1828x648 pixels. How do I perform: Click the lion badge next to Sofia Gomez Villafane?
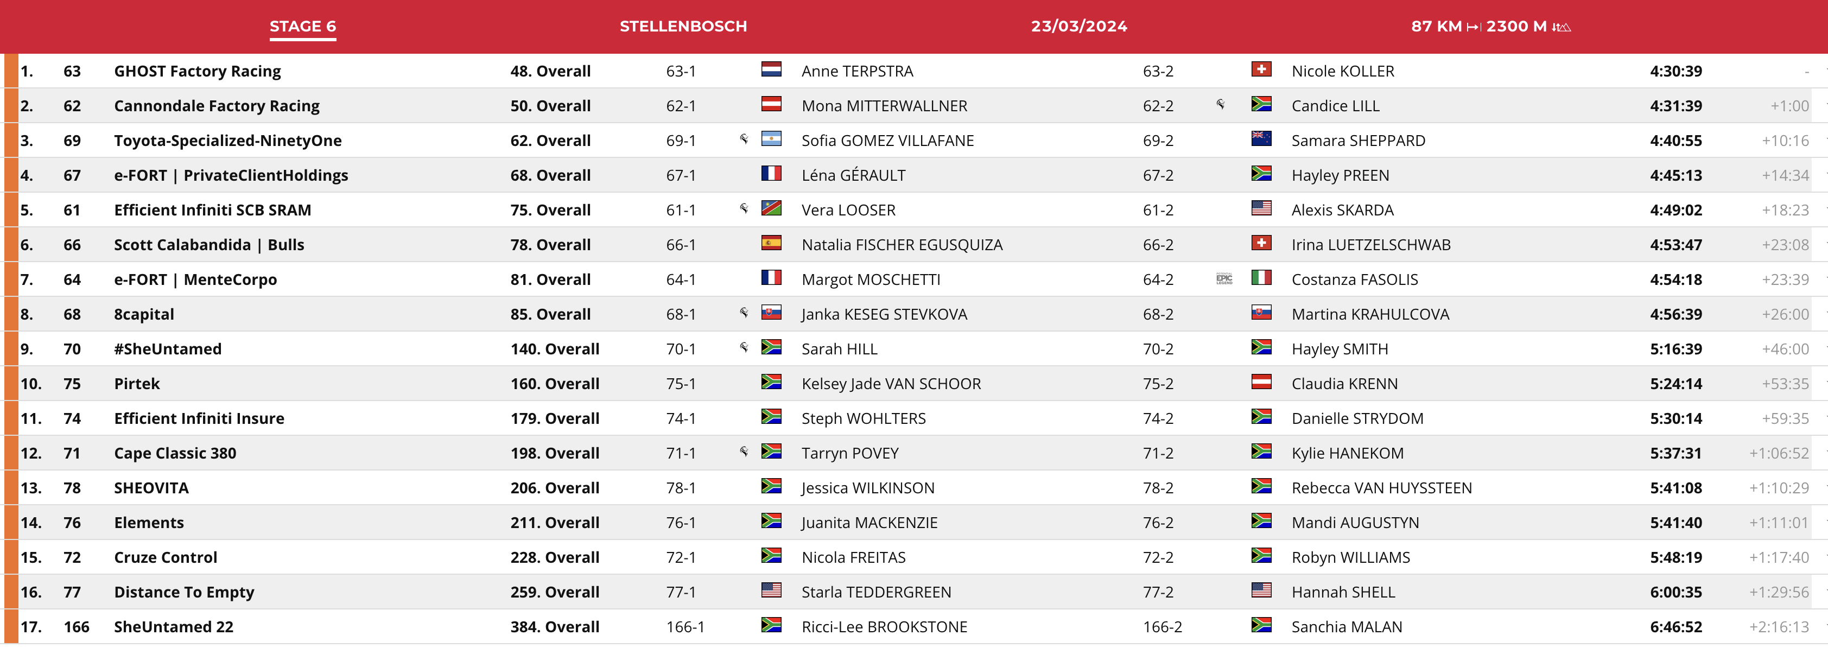(744, 138)
